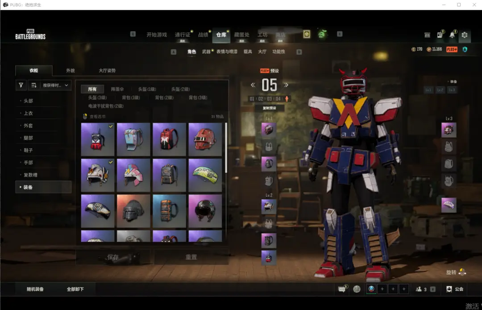Click the 随机装备 button

[x=35, y=289]
